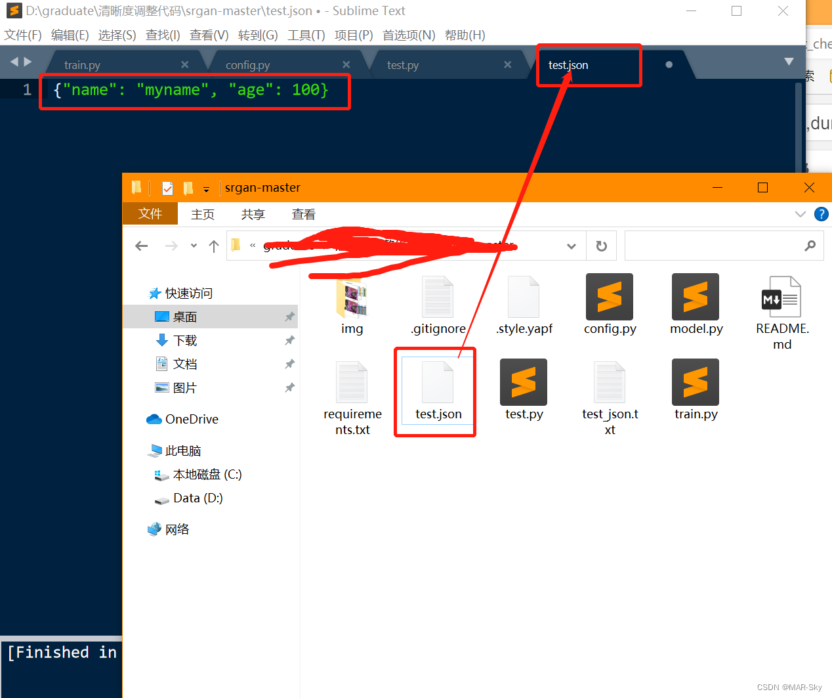Expand the recent locations dropdown
The image size is (832, 698).
click(x=194, y=246)
